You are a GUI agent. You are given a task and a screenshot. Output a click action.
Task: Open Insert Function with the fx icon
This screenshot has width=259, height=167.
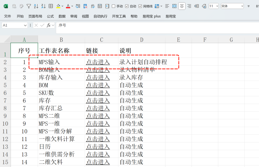pyautogui.click(x=49, y=25)
